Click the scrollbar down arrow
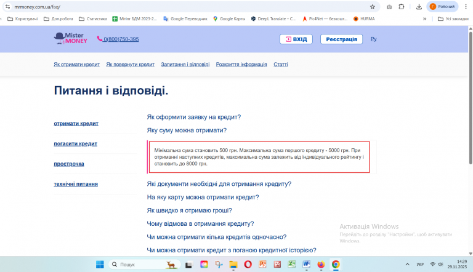 point(471,254)
